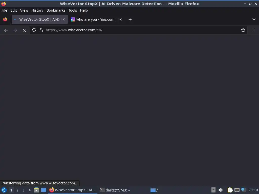Image resolution: width=259 pixels, height=194 pixels.
Task: Open the Edit menu
Action: 14,10
